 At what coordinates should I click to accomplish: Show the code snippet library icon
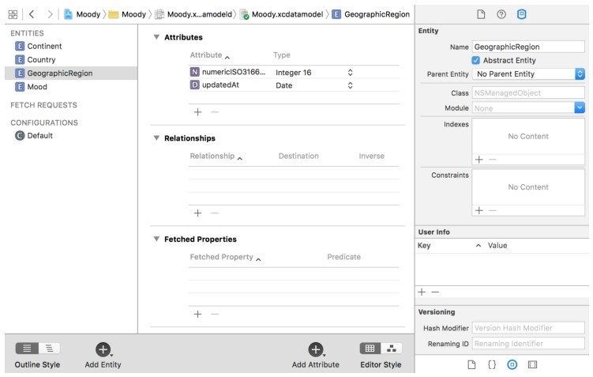(x=491, y=364)
